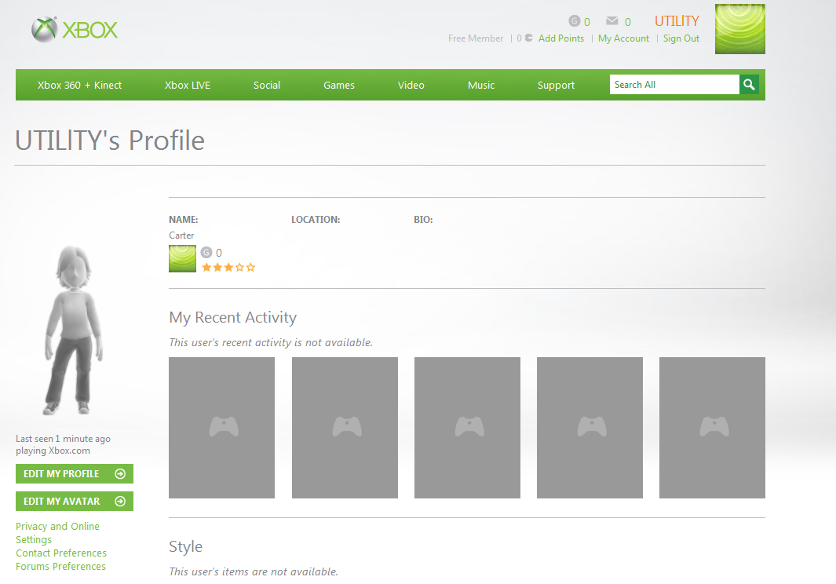This screenshot has height=584, width=836.
Task: Open the Xbox 360 + Kinect menu
Action: pos(79,86)
